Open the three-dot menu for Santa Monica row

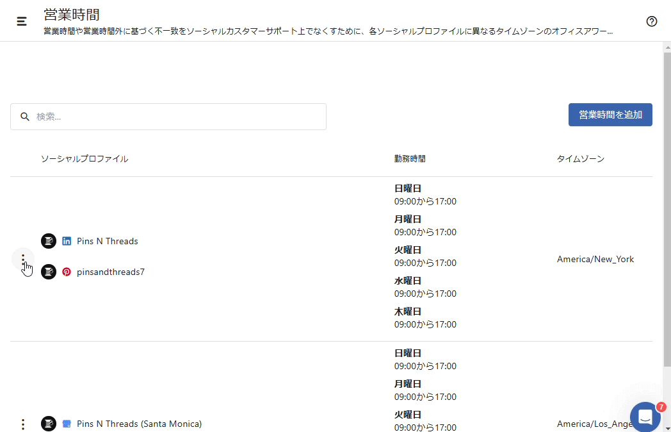tap(23, 424)
